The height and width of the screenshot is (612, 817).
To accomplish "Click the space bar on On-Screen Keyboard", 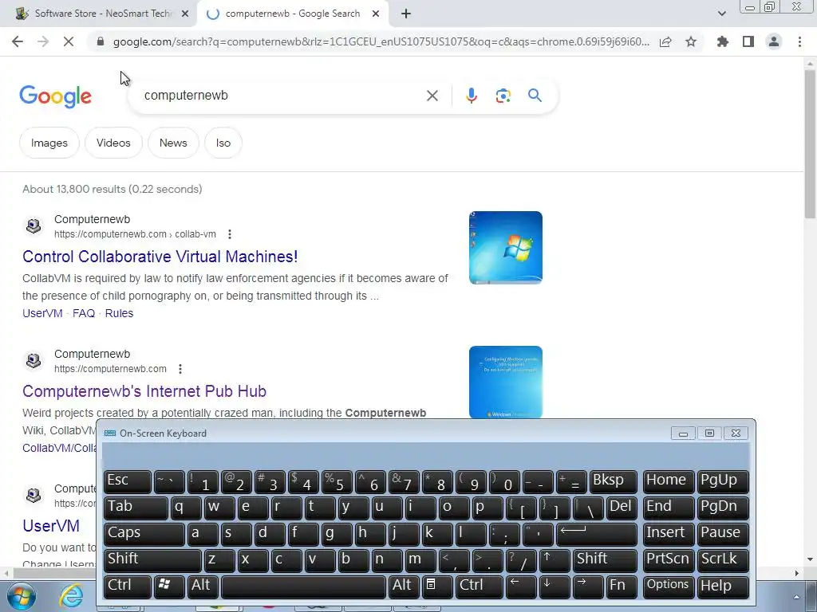I will [303, 586].
